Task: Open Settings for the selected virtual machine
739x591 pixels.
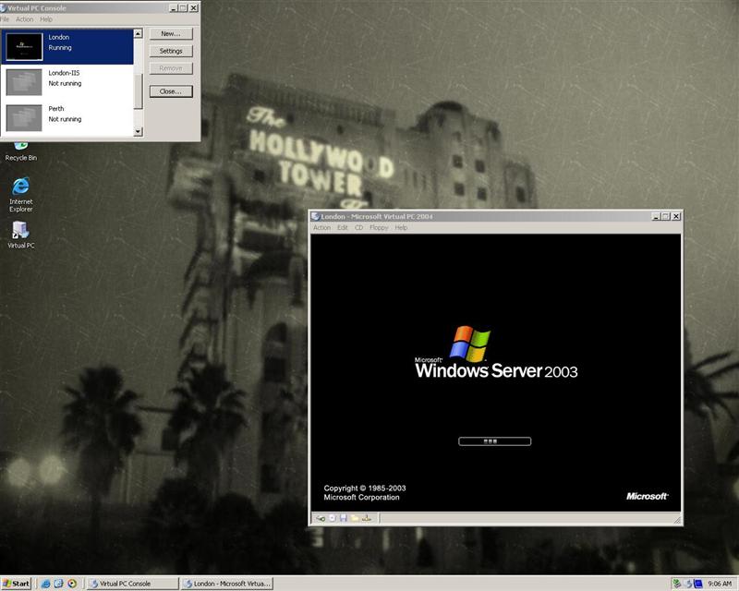Action: point(171,51)
